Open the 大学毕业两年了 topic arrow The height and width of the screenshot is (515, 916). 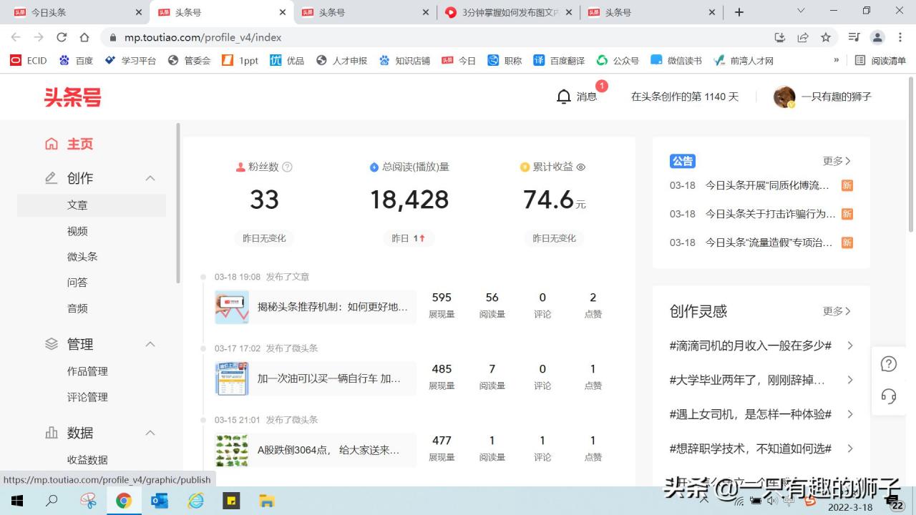(x=850, y=380)
